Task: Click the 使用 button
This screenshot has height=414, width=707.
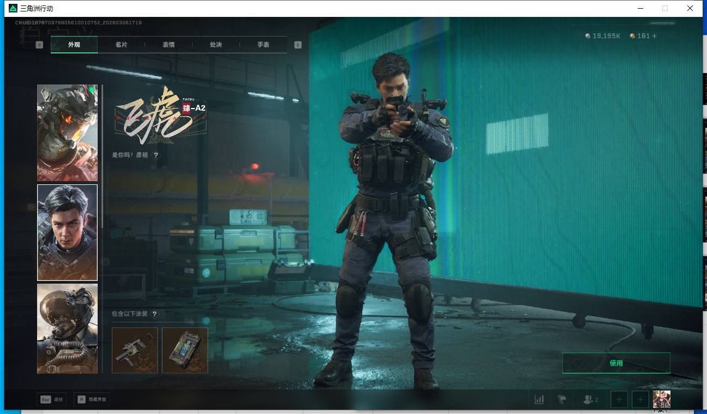Action: coord(616,363)
